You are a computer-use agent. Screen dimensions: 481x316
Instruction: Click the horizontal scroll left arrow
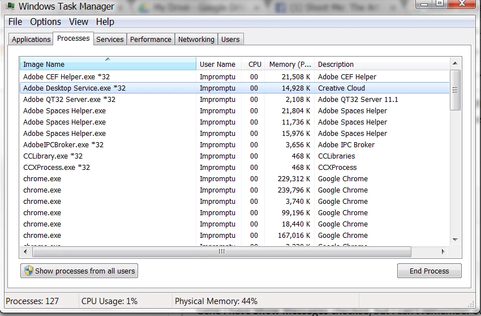point(25,252)
